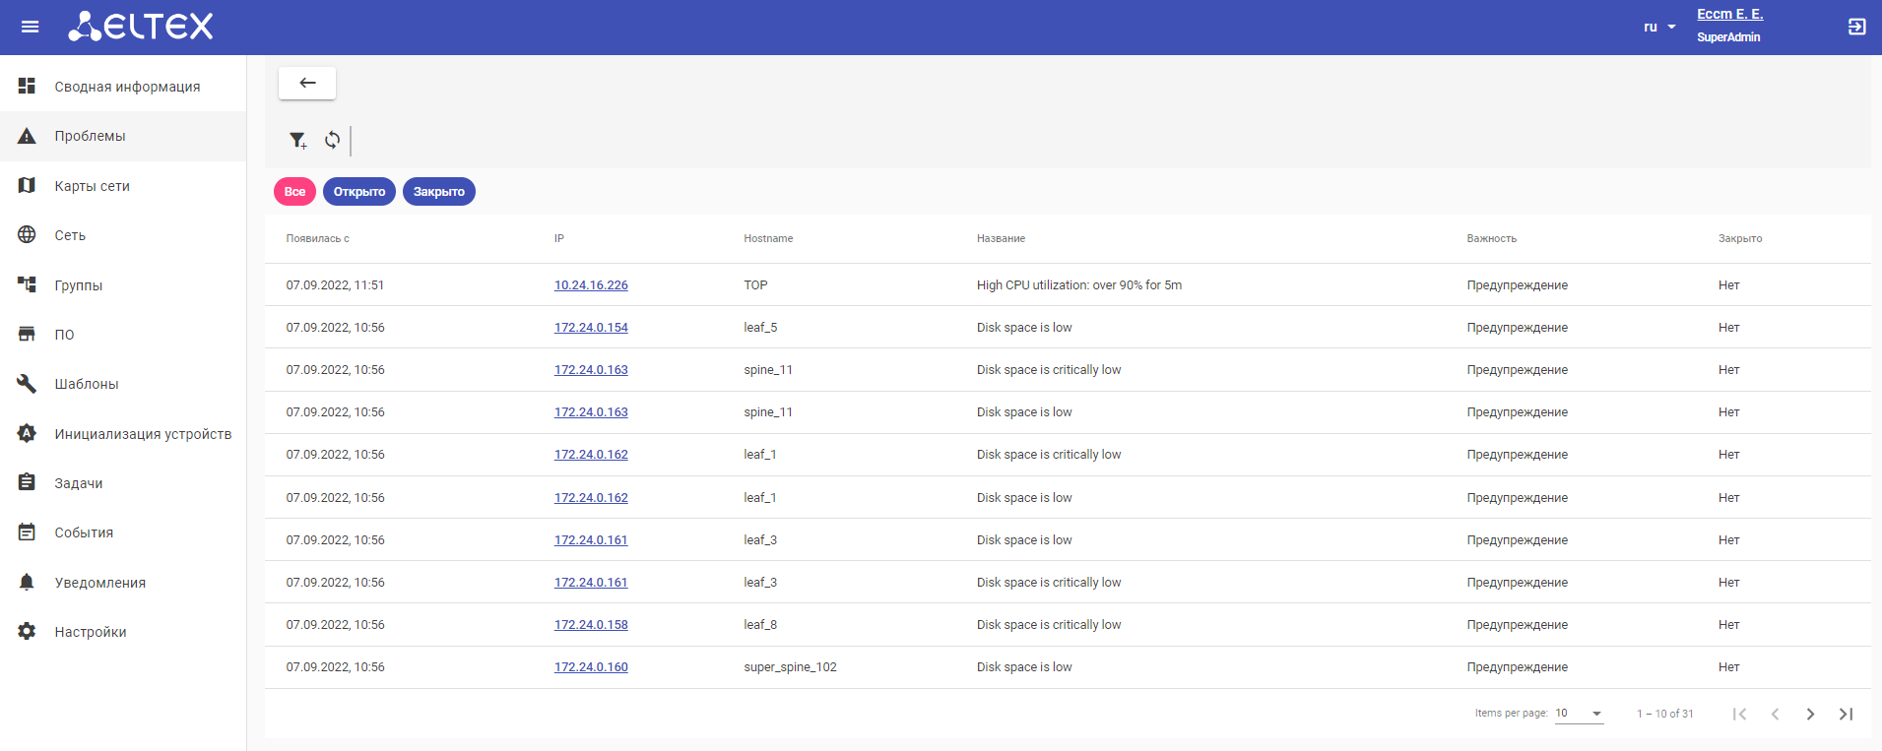Viewport: 1882px width, 751px height.
Task: Open the IP link 172.24.0.160
Action: (x=591, y=667)
